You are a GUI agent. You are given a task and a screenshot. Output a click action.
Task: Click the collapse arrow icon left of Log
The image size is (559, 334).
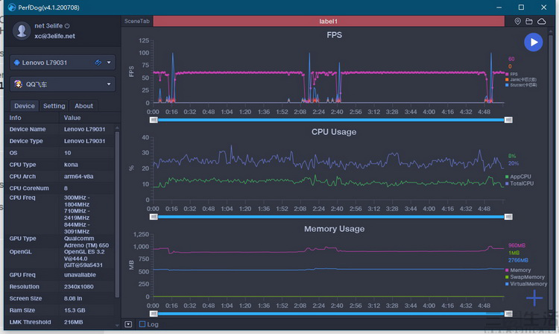pyautogui.click(x=128, y=324)
